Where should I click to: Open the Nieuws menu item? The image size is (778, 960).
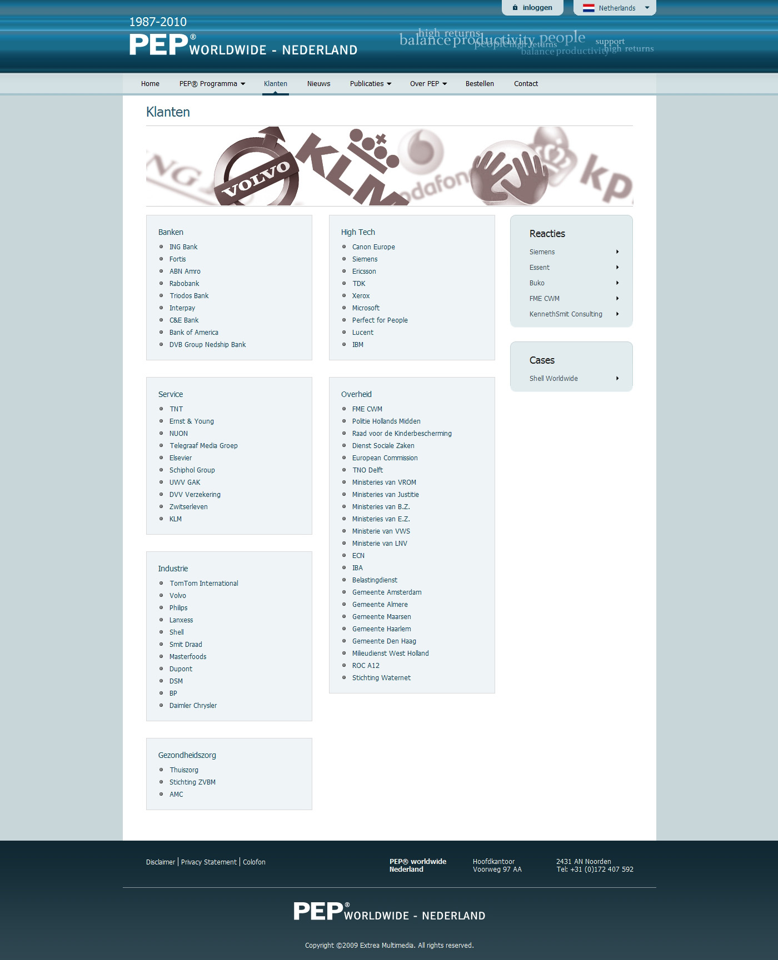point(319,84)
